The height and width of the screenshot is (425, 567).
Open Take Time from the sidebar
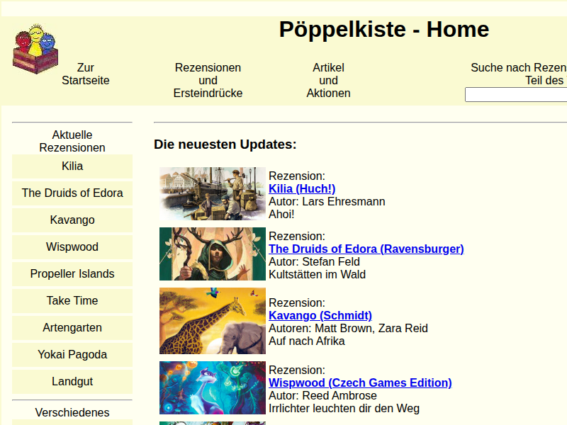tap(72, 301)
